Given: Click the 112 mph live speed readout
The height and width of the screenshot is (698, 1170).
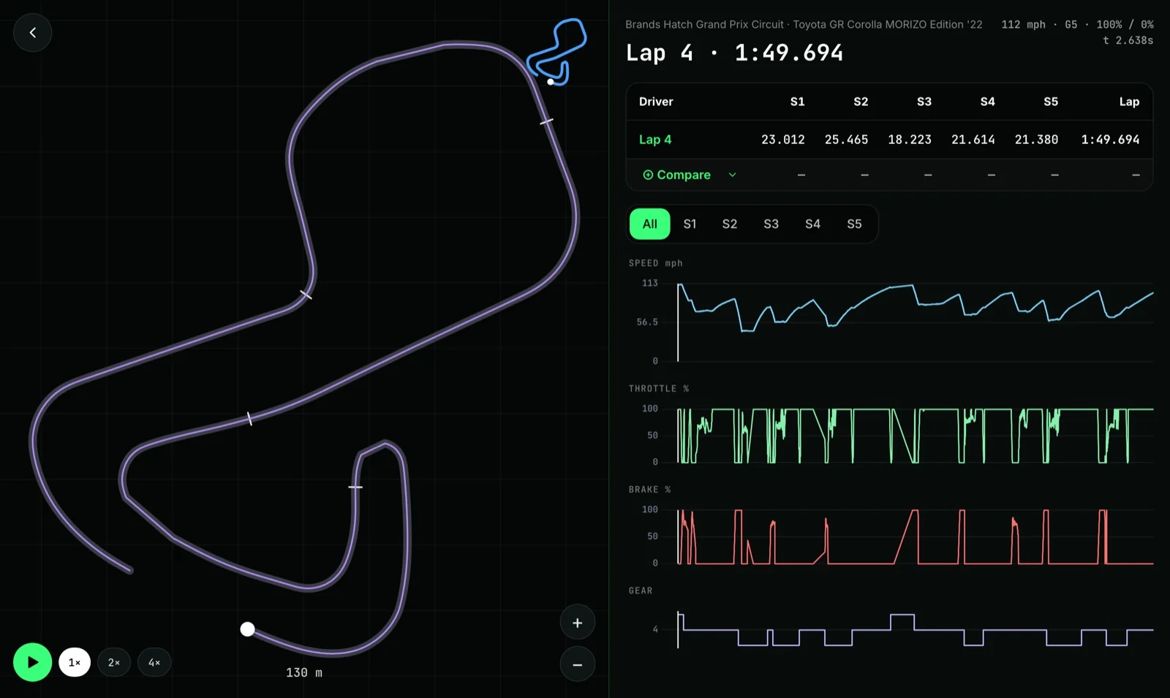Looking at the screenshot, I should 1023,24.
